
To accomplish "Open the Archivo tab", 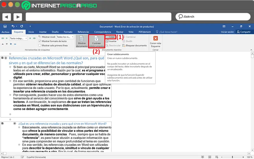I will [x=5, y=32].
